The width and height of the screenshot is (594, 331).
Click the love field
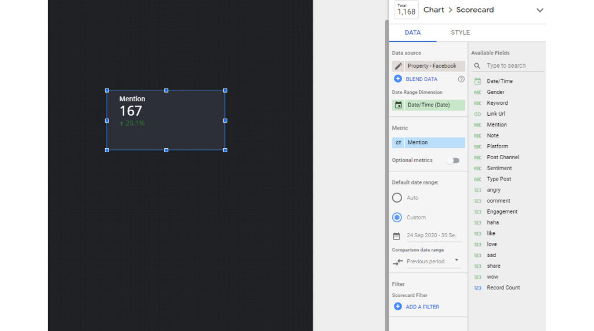[x=492, y=244]
